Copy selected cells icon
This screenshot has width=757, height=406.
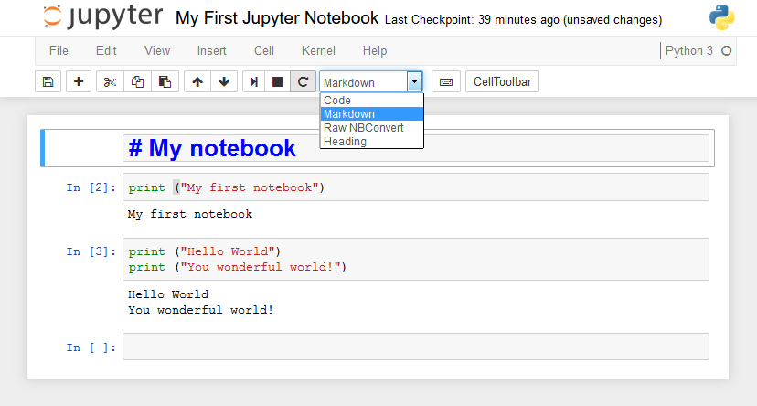pos(137,81)
